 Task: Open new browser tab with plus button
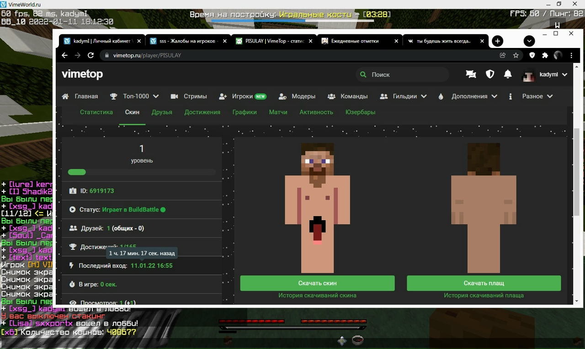(497, 41)
